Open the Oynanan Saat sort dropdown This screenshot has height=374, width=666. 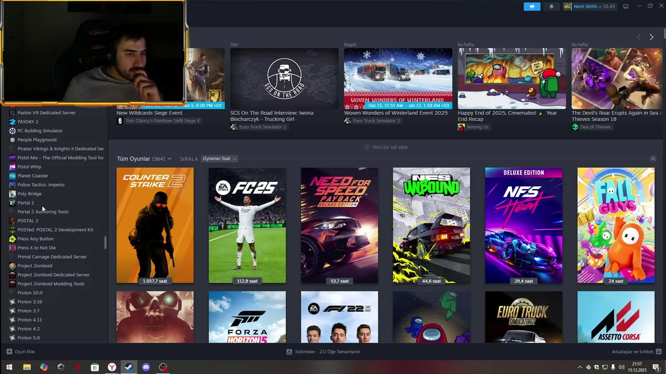tap(219, 158)
